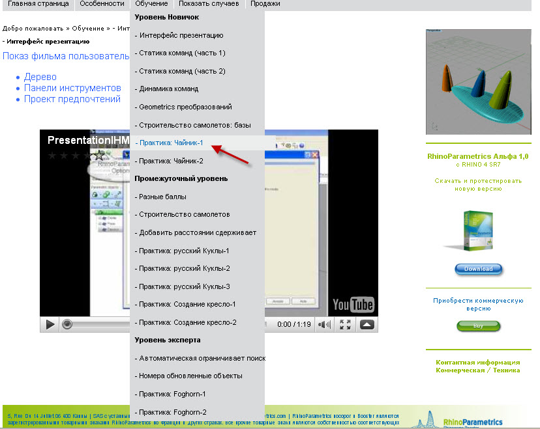Click the PresentationIHM video title
This screenshot has width=540, height=429.
click(x=88, y=140)
